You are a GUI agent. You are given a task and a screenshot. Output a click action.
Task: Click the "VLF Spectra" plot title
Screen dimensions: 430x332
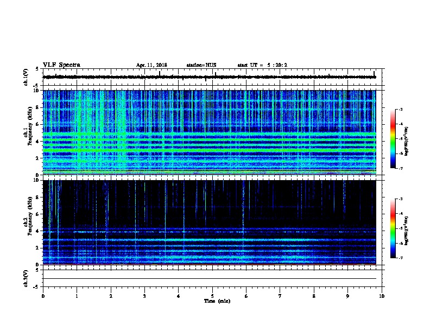[x=61, y=65]
